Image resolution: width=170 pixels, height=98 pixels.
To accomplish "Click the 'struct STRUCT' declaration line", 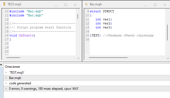I will coord(102,11).
